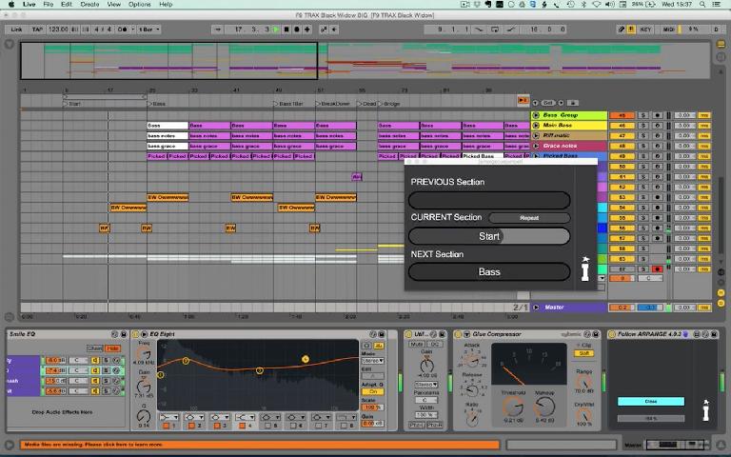Open the browser with the show/hide triangle
731x457 pixels.
click(10, 45)
